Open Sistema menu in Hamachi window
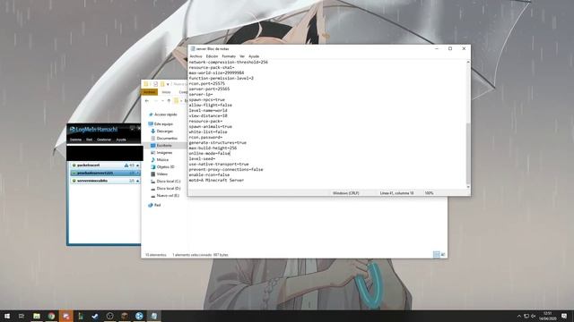 pos(75,140)
